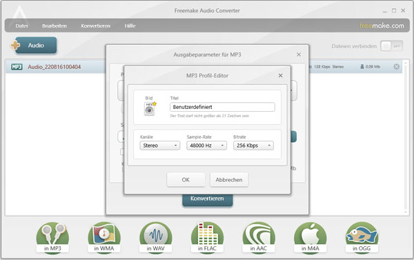Open the Bitrate 256 Kbps dropdown
The height and width of the screenshot is (260, 414).
[253, 146]
